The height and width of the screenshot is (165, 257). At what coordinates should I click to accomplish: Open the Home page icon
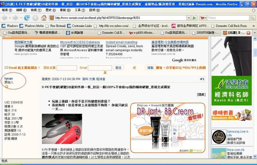pos(44,18)
